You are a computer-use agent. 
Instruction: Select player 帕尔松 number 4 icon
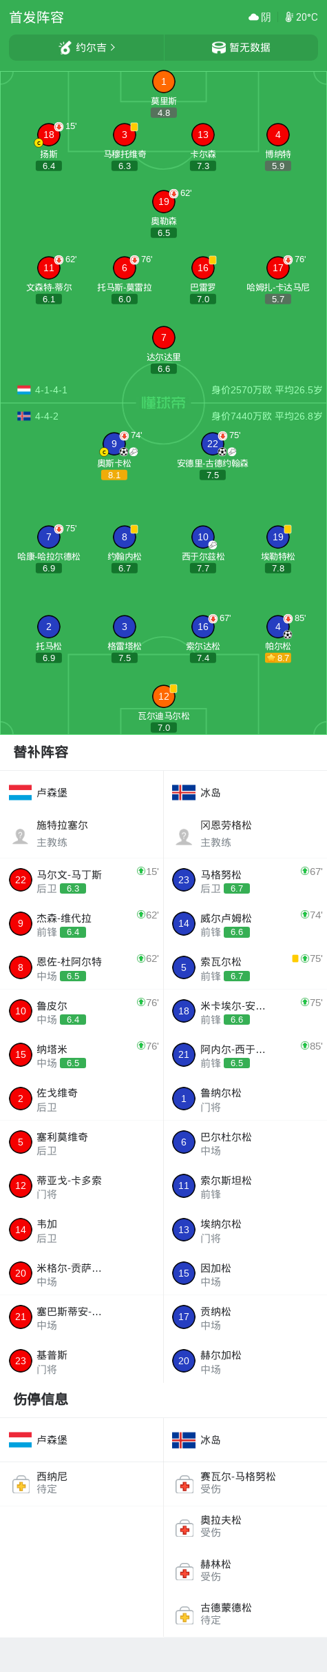pyautogui.click(x=278, y=627)
